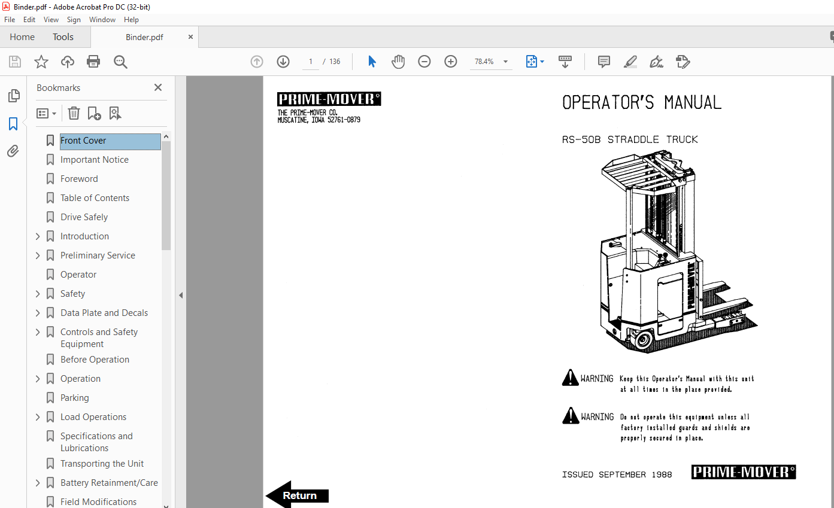Image resolution: width=834 pixels, height=508 pixels.
Task: Expand the Safety bookmark
Action: [38, 294]
